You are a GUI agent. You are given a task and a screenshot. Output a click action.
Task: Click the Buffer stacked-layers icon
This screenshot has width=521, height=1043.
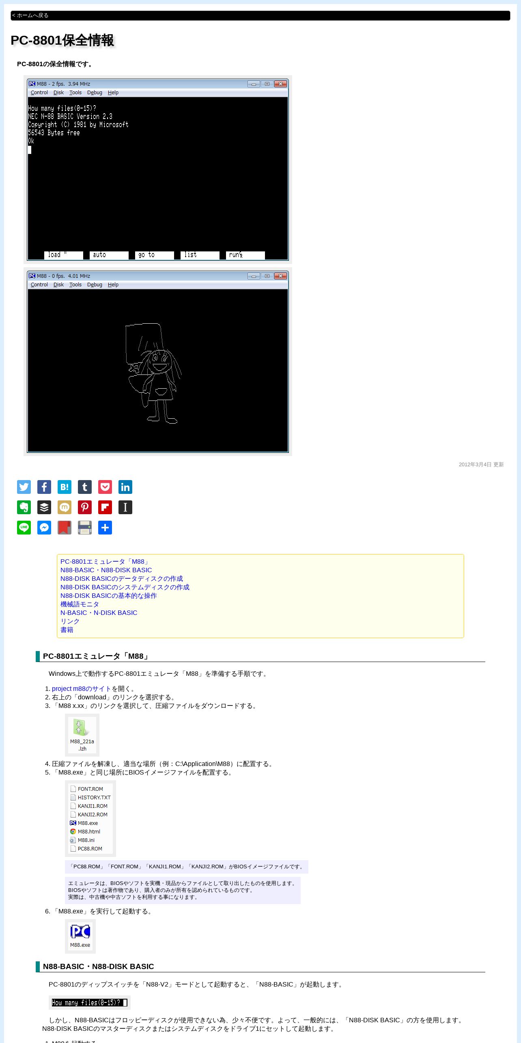pyautogui.click(x=44, y=507)
